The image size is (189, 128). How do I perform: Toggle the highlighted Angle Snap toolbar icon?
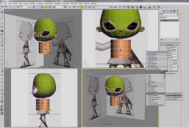coord(82,7)
